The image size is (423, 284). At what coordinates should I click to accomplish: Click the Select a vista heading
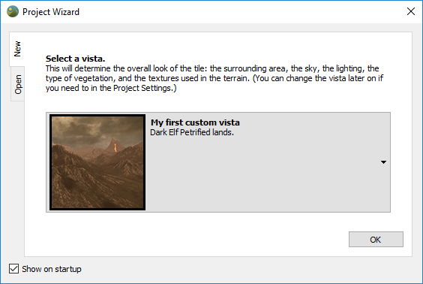tap(75, 59)
